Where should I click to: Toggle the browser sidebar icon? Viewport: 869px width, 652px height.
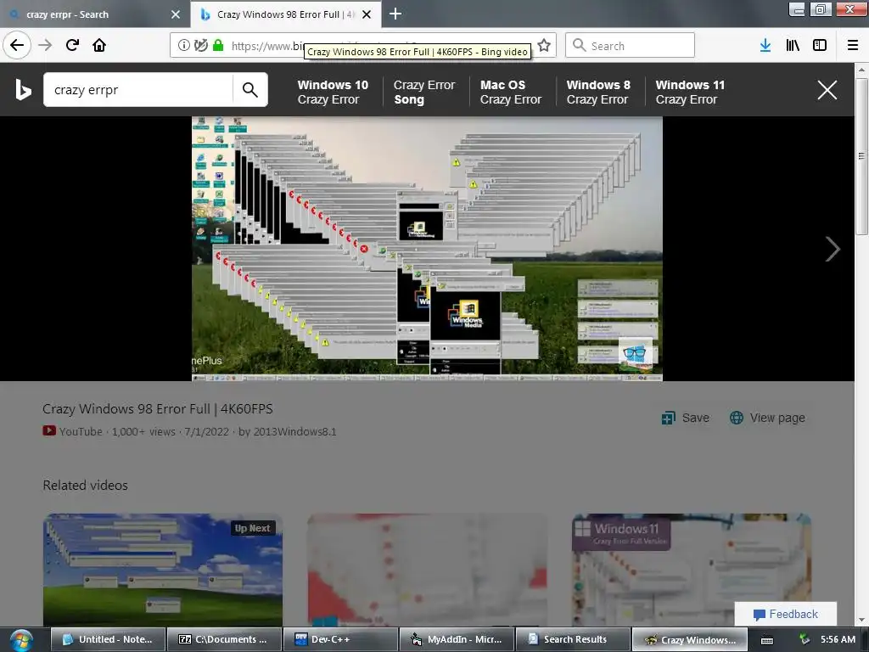tap(820, 46)
